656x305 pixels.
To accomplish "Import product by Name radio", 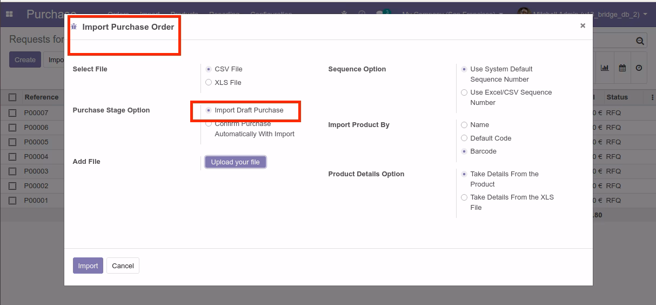I will click(464, 125).
